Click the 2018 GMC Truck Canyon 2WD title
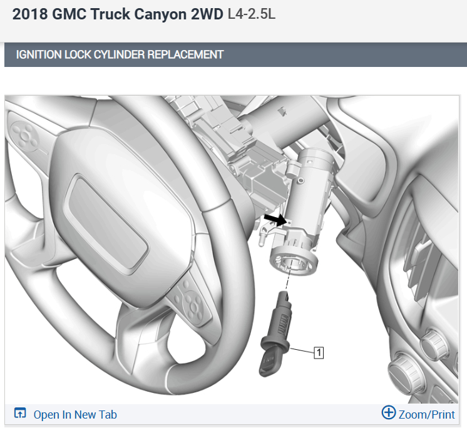The width and height of the screenshot is (467, 428). [118, 14]
